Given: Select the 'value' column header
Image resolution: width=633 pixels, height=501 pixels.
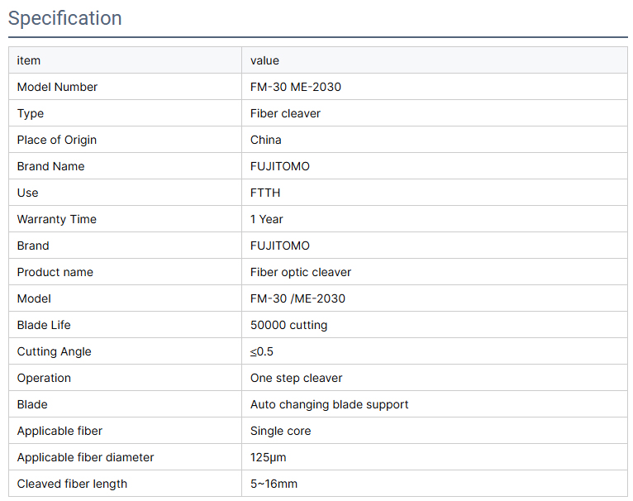Looking at the screenshot, I should [x=264, y=60].
